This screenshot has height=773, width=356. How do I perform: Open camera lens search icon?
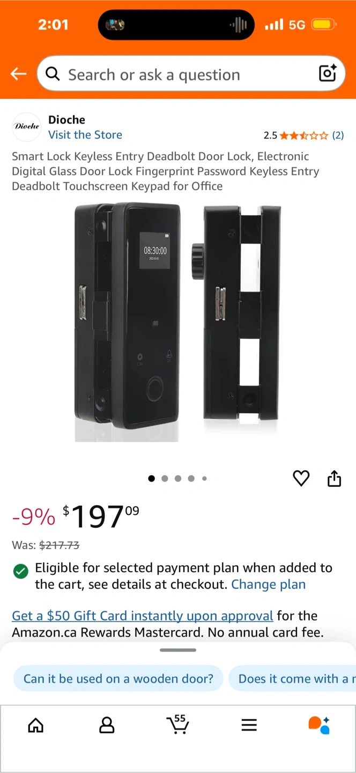pyautogui.click(x=328, y=73)
